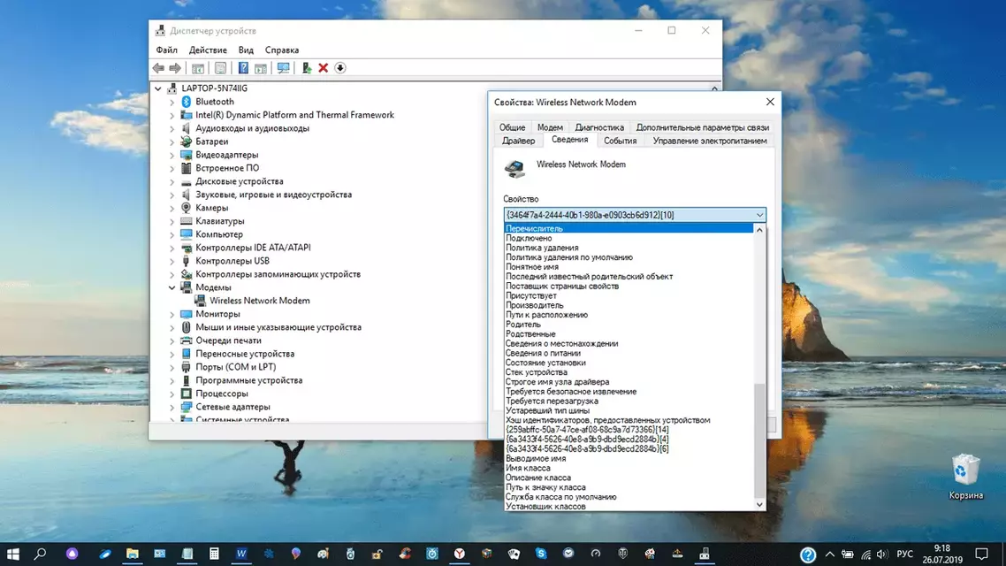Switch to the Драйвер tab
Screen dimensions: 1006x566
[x=518, y=141]
